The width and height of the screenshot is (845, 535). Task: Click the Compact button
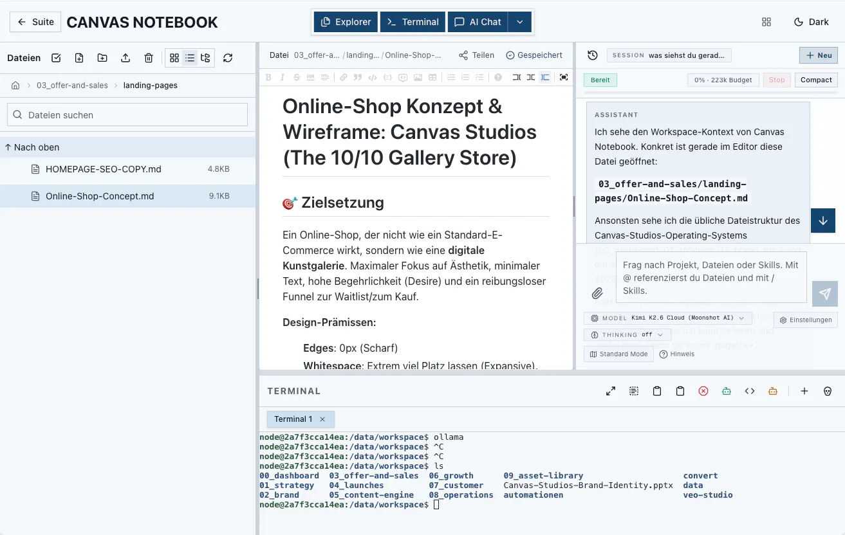pyautogui.click(x=816, y=80)
